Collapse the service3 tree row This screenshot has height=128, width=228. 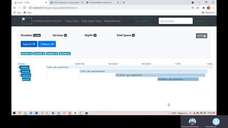tap(20, 75)
